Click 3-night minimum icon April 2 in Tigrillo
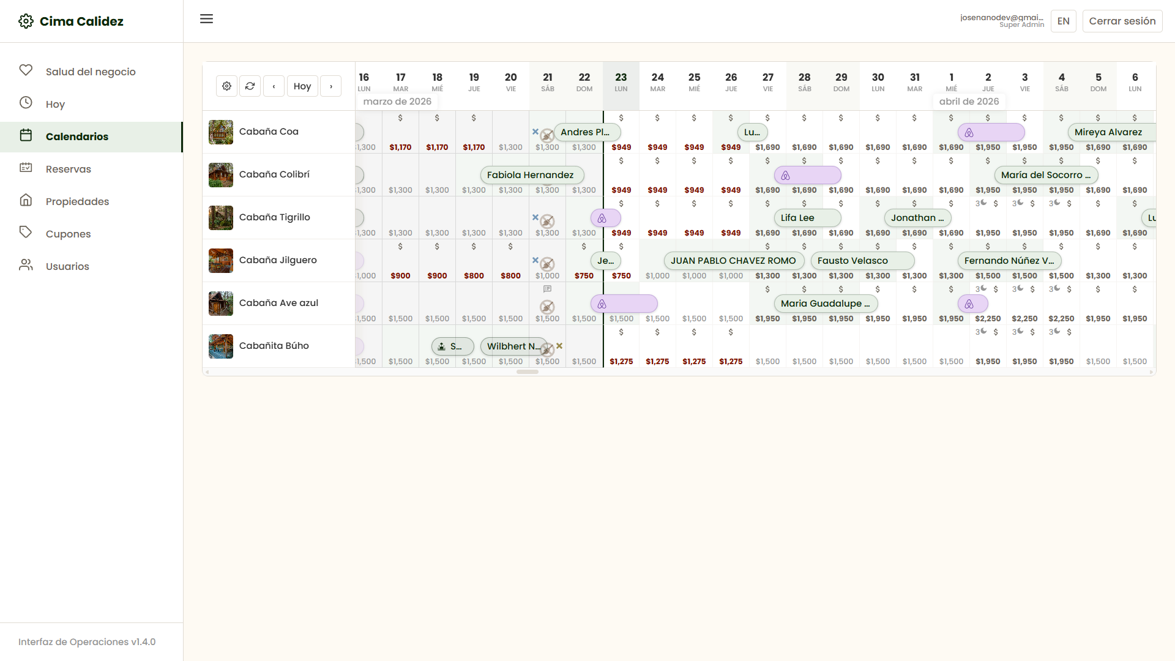This screenshot has height=661, width=1175. [x=981, y=203]
